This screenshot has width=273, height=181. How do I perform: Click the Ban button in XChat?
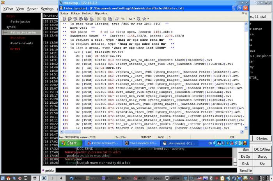[245, 150]
